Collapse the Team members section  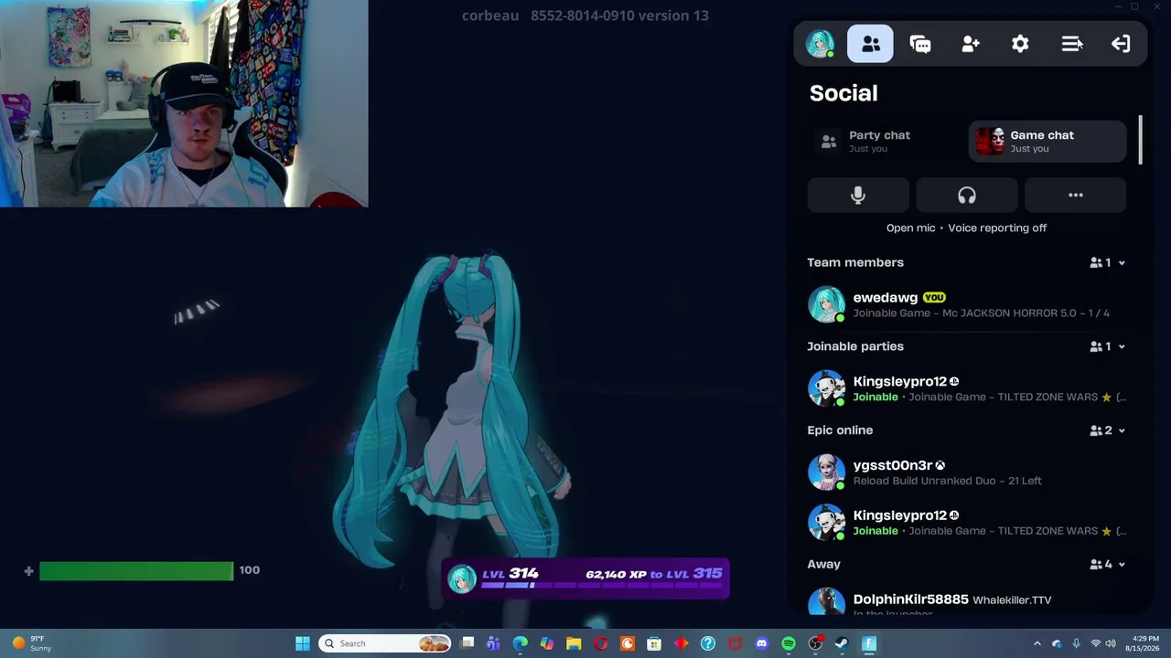click(x=1122, y=263)
